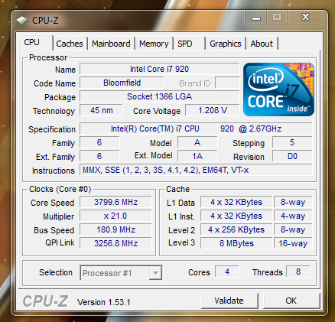
Task: Click the CPU-Z logo at bottom left
Action: [x=45, y=301]
